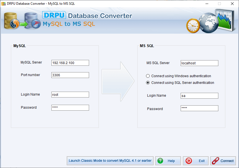Select Connect using Windows authentication

[178, 76]
